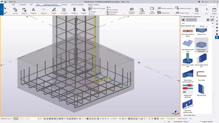Screen dimensions: 219x123
Task: Open the Outline planes dropdown
Action: click(182, 119)
